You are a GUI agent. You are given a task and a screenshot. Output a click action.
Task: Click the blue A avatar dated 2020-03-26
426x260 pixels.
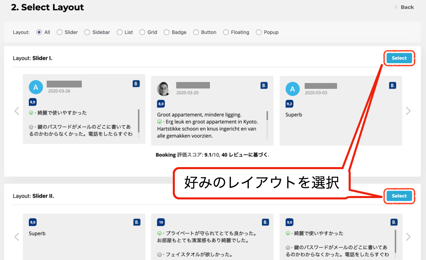(x=36, y=87)
